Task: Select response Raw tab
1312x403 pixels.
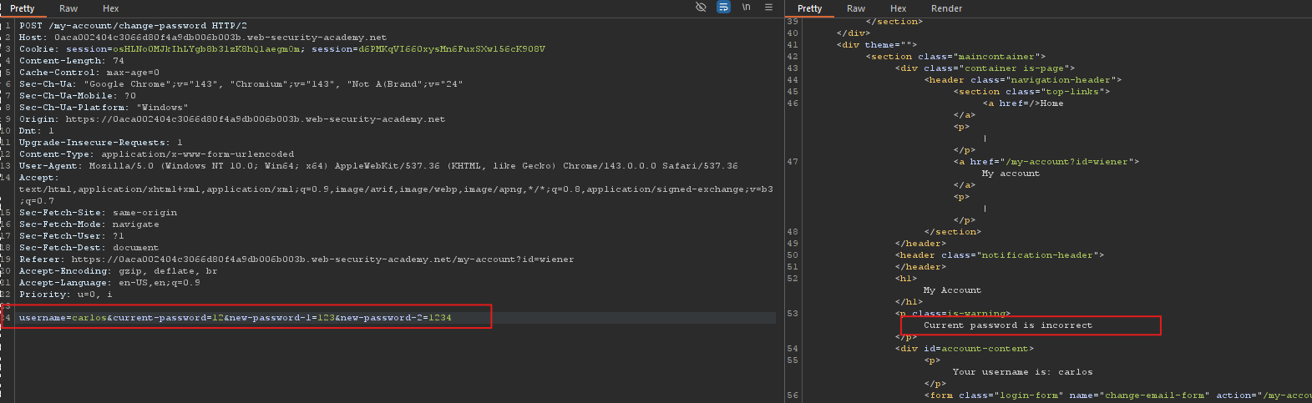Action: coord(856,8)
